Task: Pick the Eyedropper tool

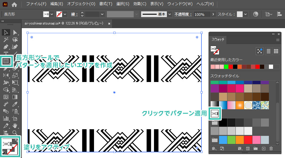Action: [x=15, y=104]
